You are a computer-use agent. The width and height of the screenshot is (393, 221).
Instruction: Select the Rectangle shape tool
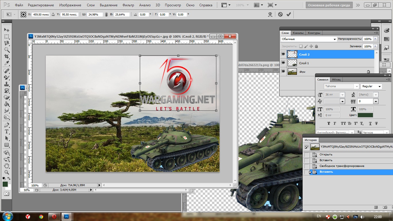click(7, 145)
